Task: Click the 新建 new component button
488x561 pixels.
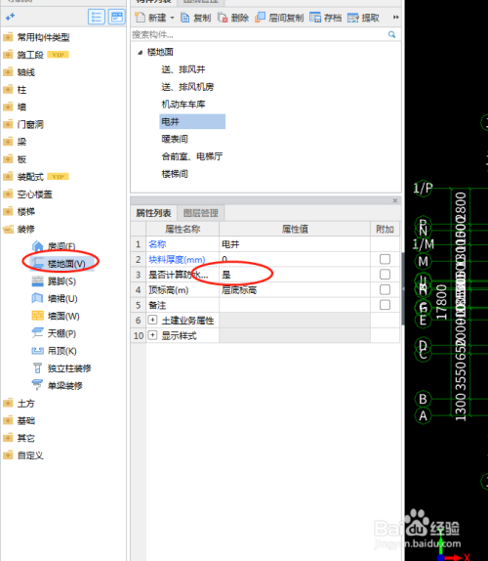Action: [150, 18]
